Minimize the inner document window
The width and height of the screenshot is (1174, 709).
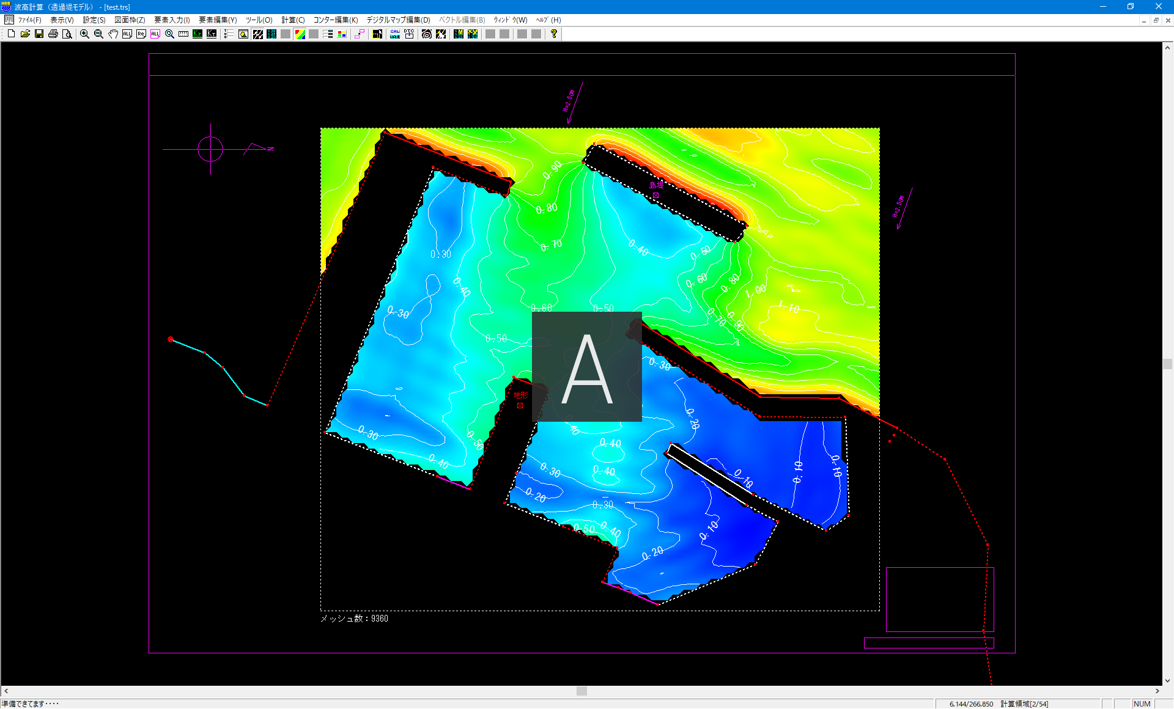click(x=1143, y=20)
